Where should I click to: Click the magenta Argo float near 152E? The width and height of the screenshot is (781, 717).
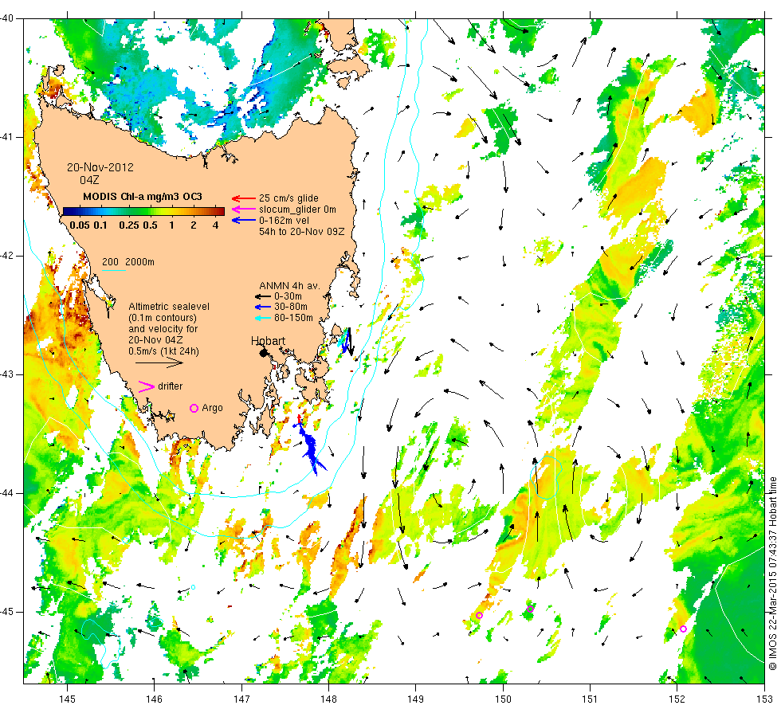(x=683, y=629)
